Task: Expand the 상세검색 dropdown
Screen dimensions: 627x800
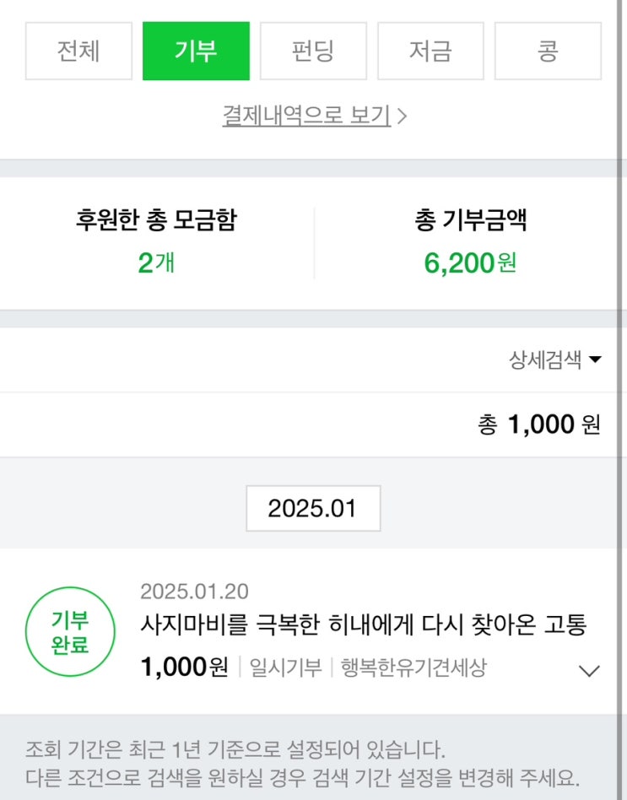Action: (554, 360)
